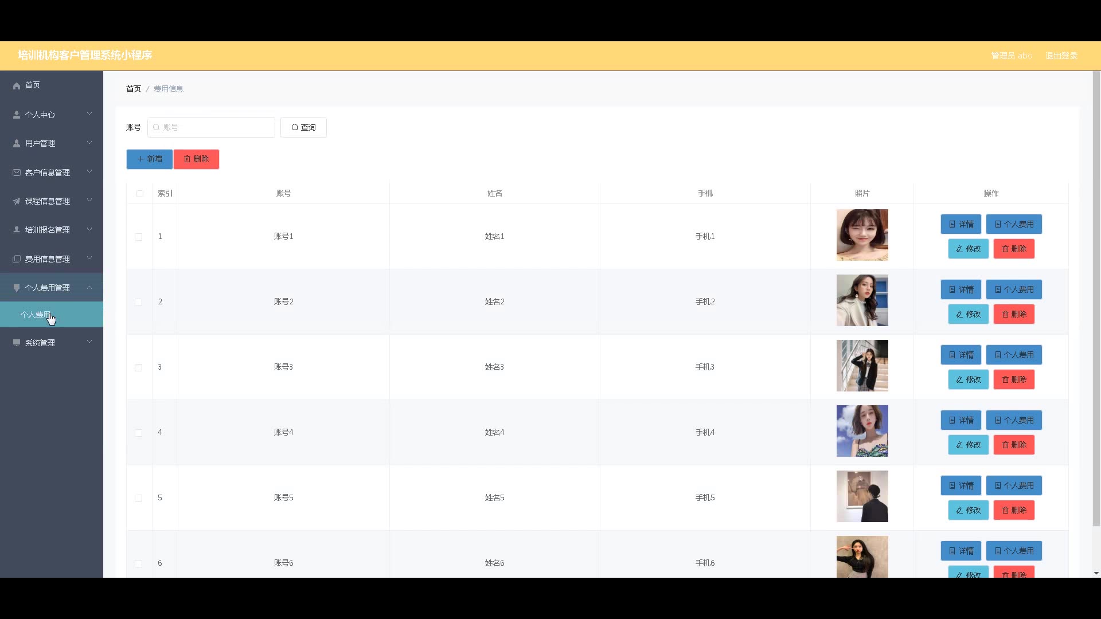Click the document icon on 详情 in row 账号4
The height and width of the screenshot is (619, 1101).
(952, 420)
